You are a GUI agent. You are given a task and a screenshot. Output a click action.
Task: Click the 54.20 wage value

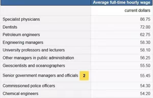[145, 94]
